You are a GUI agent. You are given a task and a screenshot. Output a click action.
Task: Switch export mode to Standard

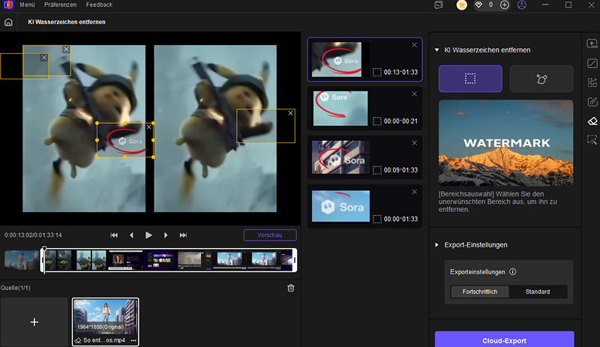[x=538, y=292]
